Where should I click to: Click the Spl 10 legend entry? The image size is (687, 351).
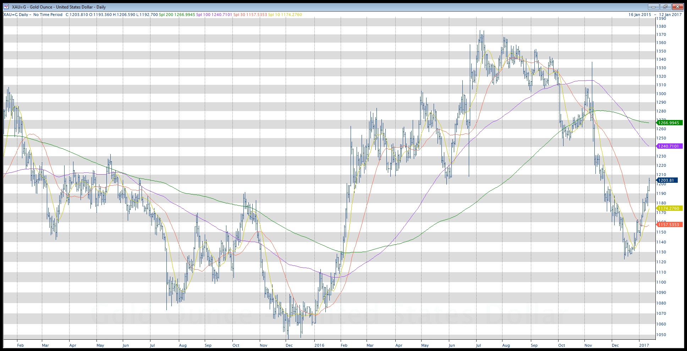285,15
